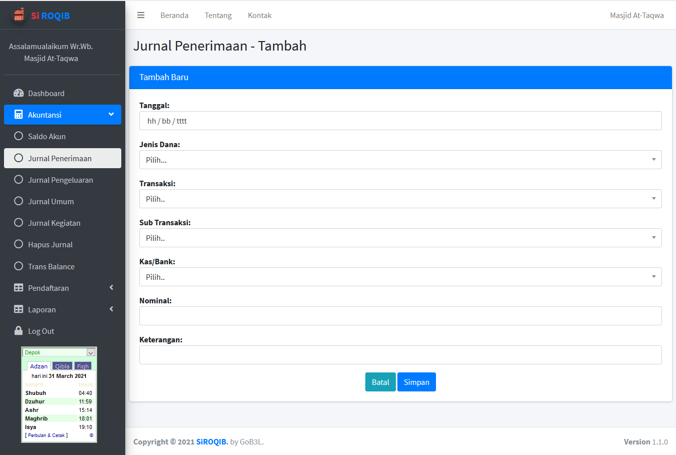The image size is (676, 455).
Task: Click the Dashboard speedometer icon
Action: 19,93
